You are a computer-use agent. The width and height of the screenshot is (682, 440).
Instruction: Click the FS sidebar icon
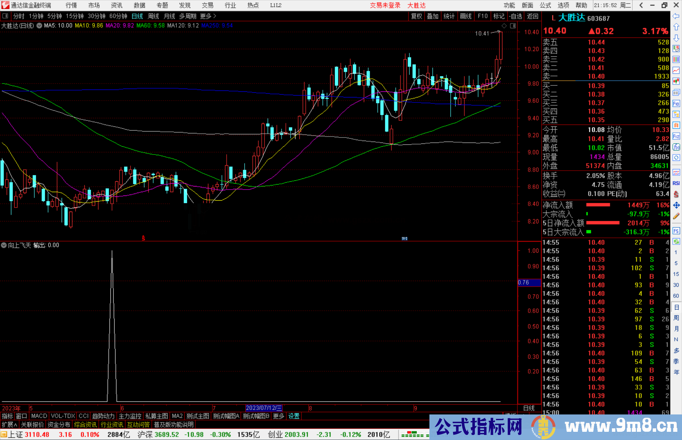(x=676, y=231)
